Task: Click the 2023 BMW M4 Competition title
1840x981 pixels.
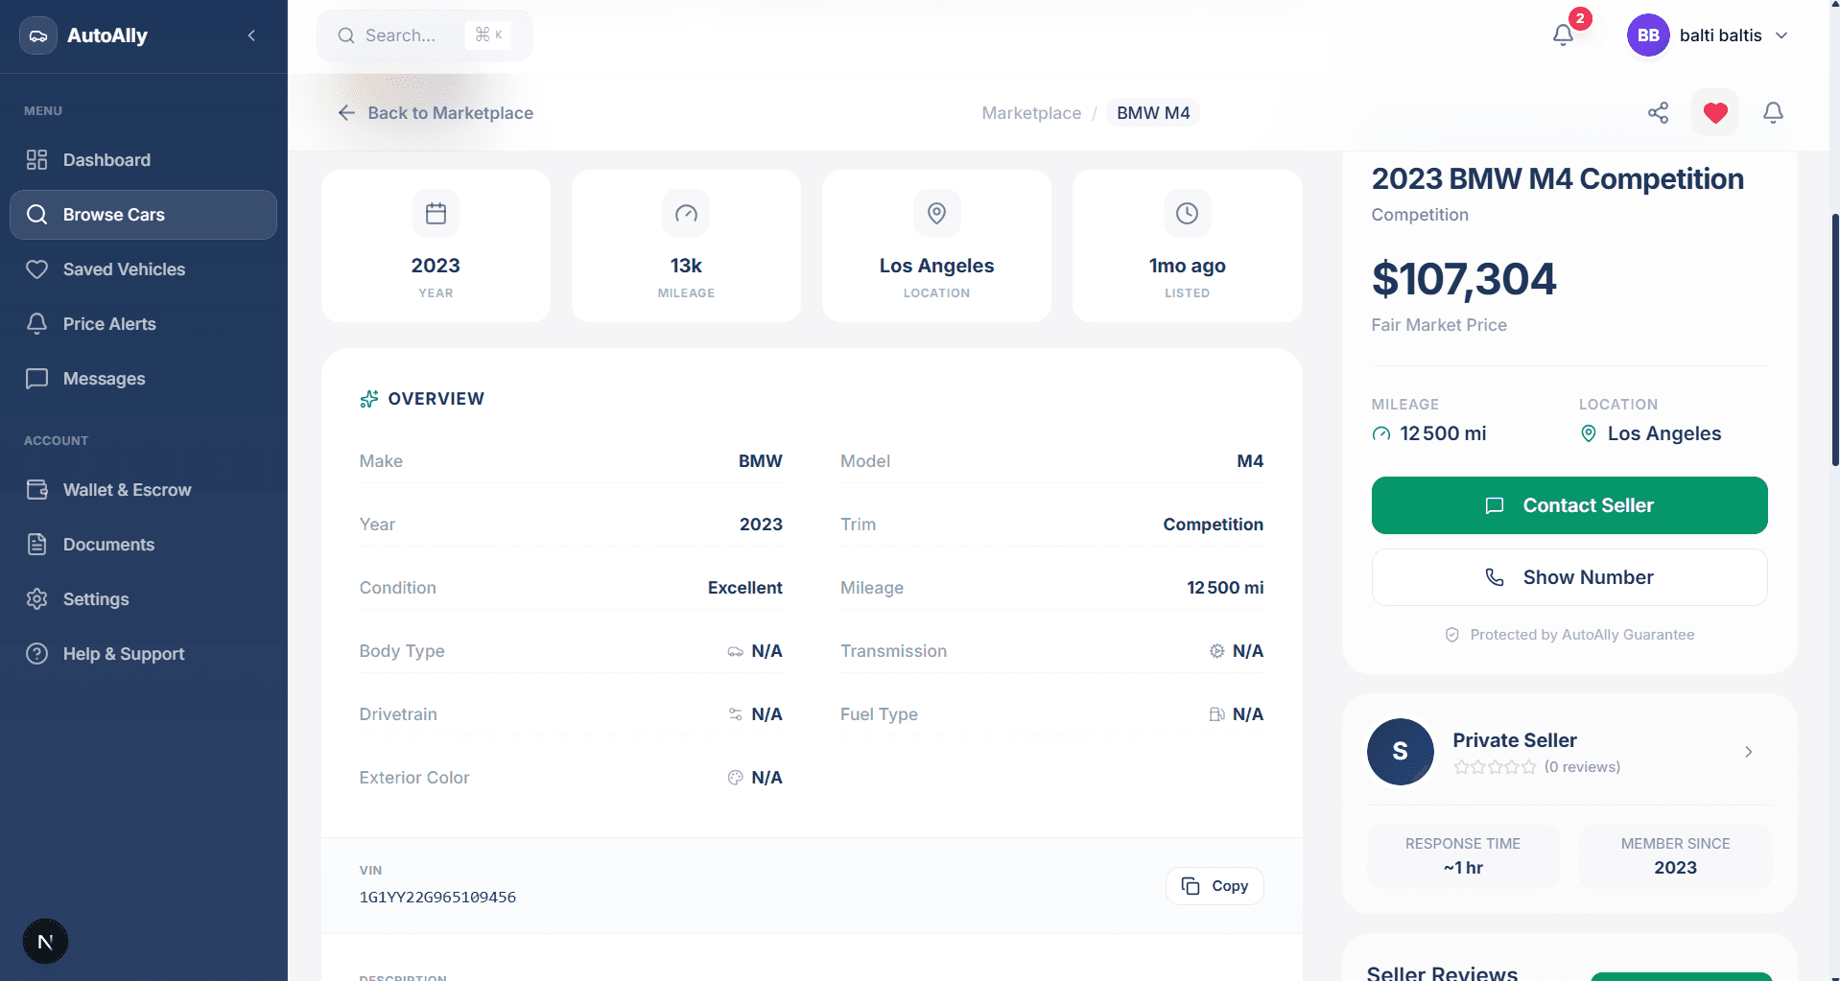Action: click(x=1557, y=179)
